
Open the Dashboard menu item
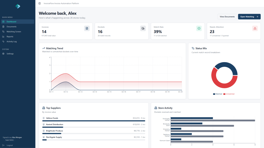pos(18,22)
